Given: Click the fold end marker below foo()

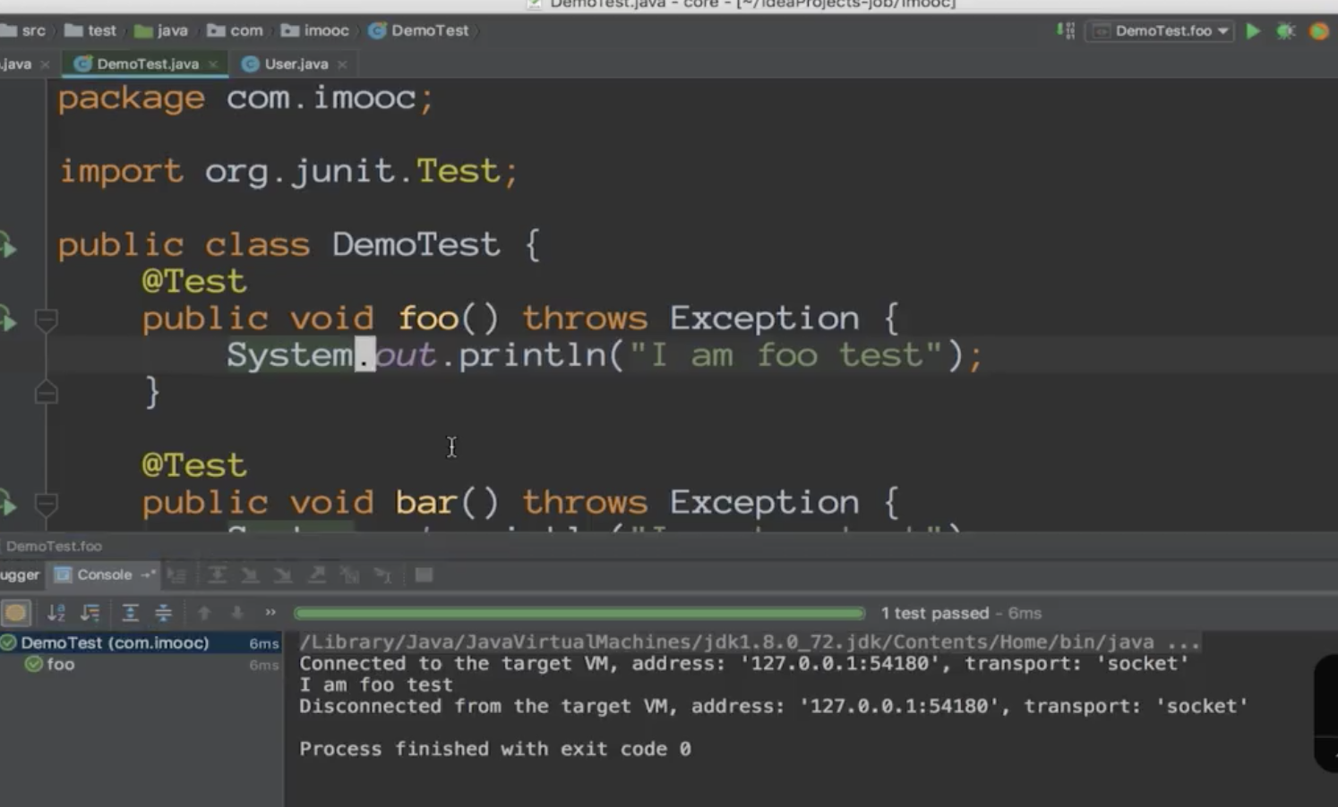Looking at the screenshot, I should tap(46, 392).
